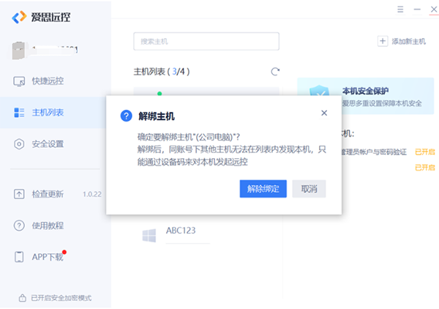Image resolution: width=439 pixels, height=309 pixels.
Task: Click the 本机安全保护 shield icon
Action: [x=318, y=96]
